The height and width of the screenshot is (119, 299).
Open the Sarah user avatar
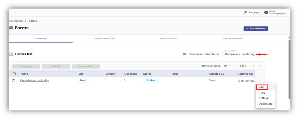point(266,12)
